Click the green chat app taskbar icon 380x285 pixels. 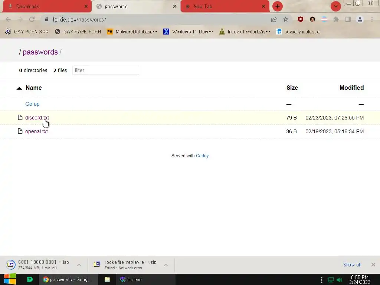(30, 279)
